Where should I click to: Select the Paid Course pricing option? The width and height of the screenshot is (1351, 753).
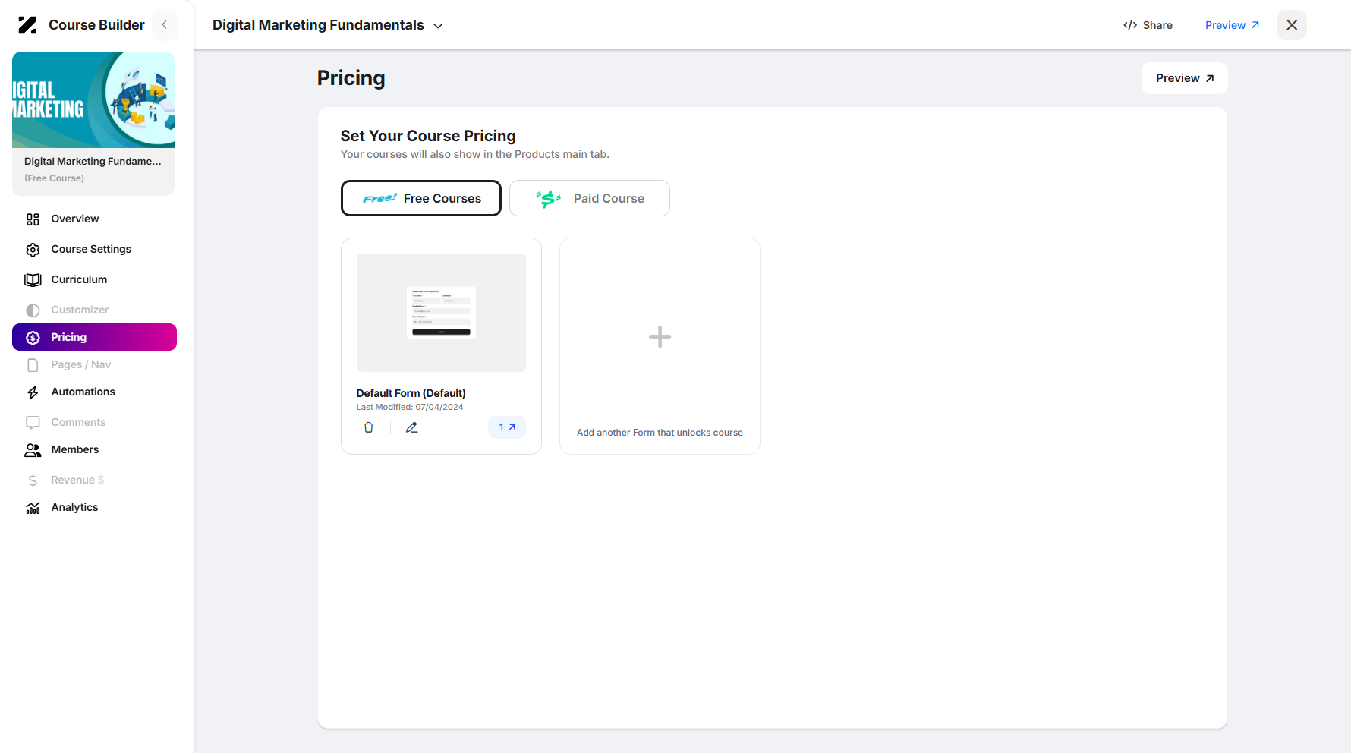pyautogui.click(x=590, y=198)
